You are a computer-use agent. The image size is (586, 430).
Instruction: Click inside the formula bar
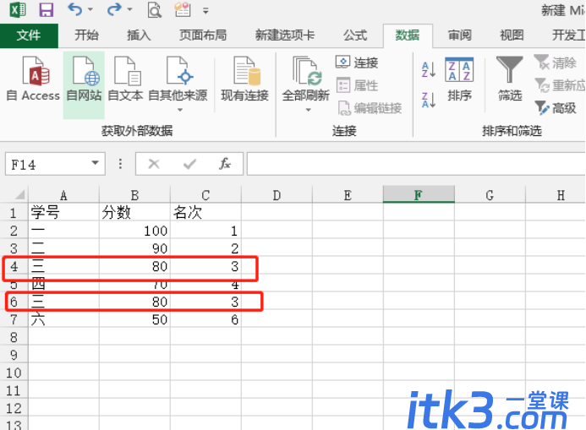pos(416,164)
